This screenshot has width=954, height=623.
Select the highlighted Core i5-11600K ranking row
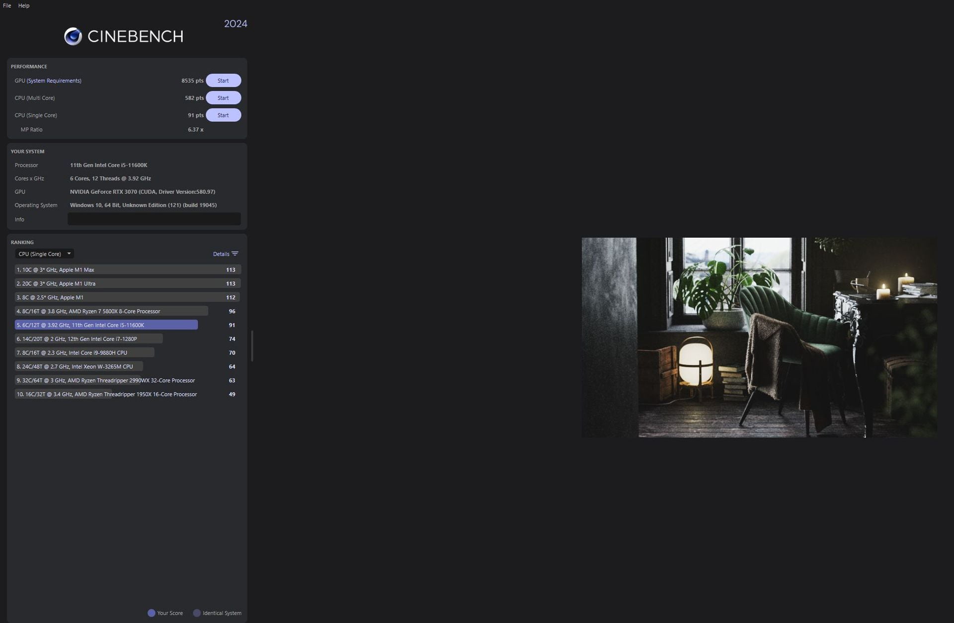coord(128,325)
